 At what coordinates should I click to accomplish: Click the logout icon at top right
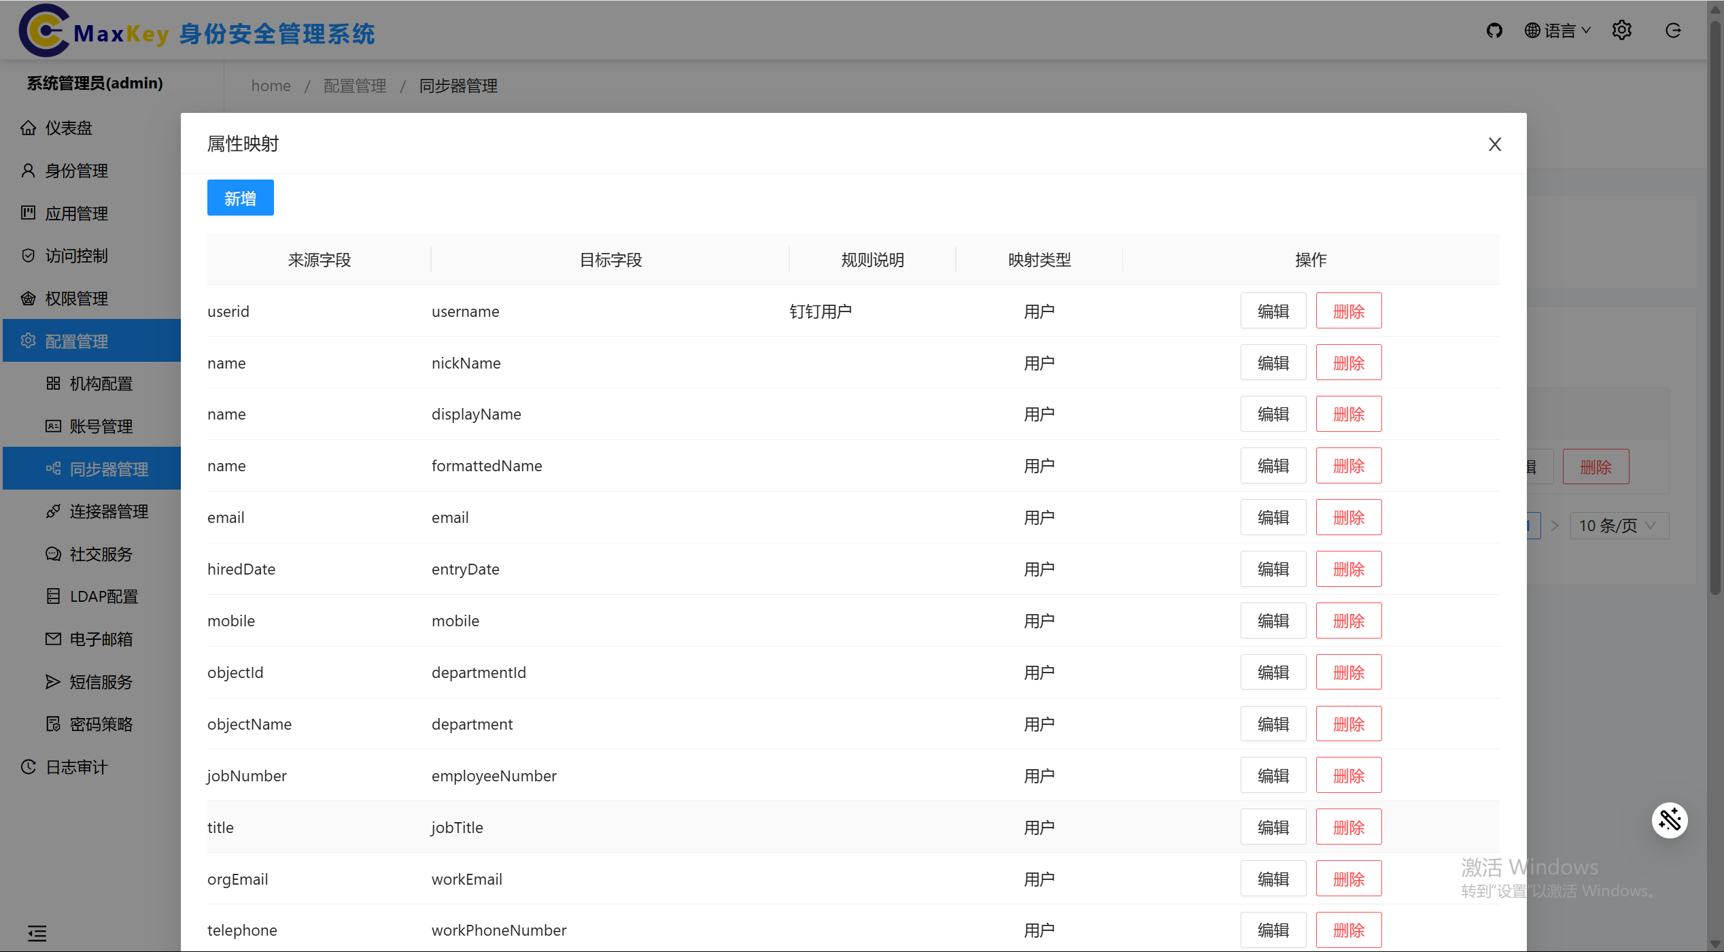[x=1673, y=31]
